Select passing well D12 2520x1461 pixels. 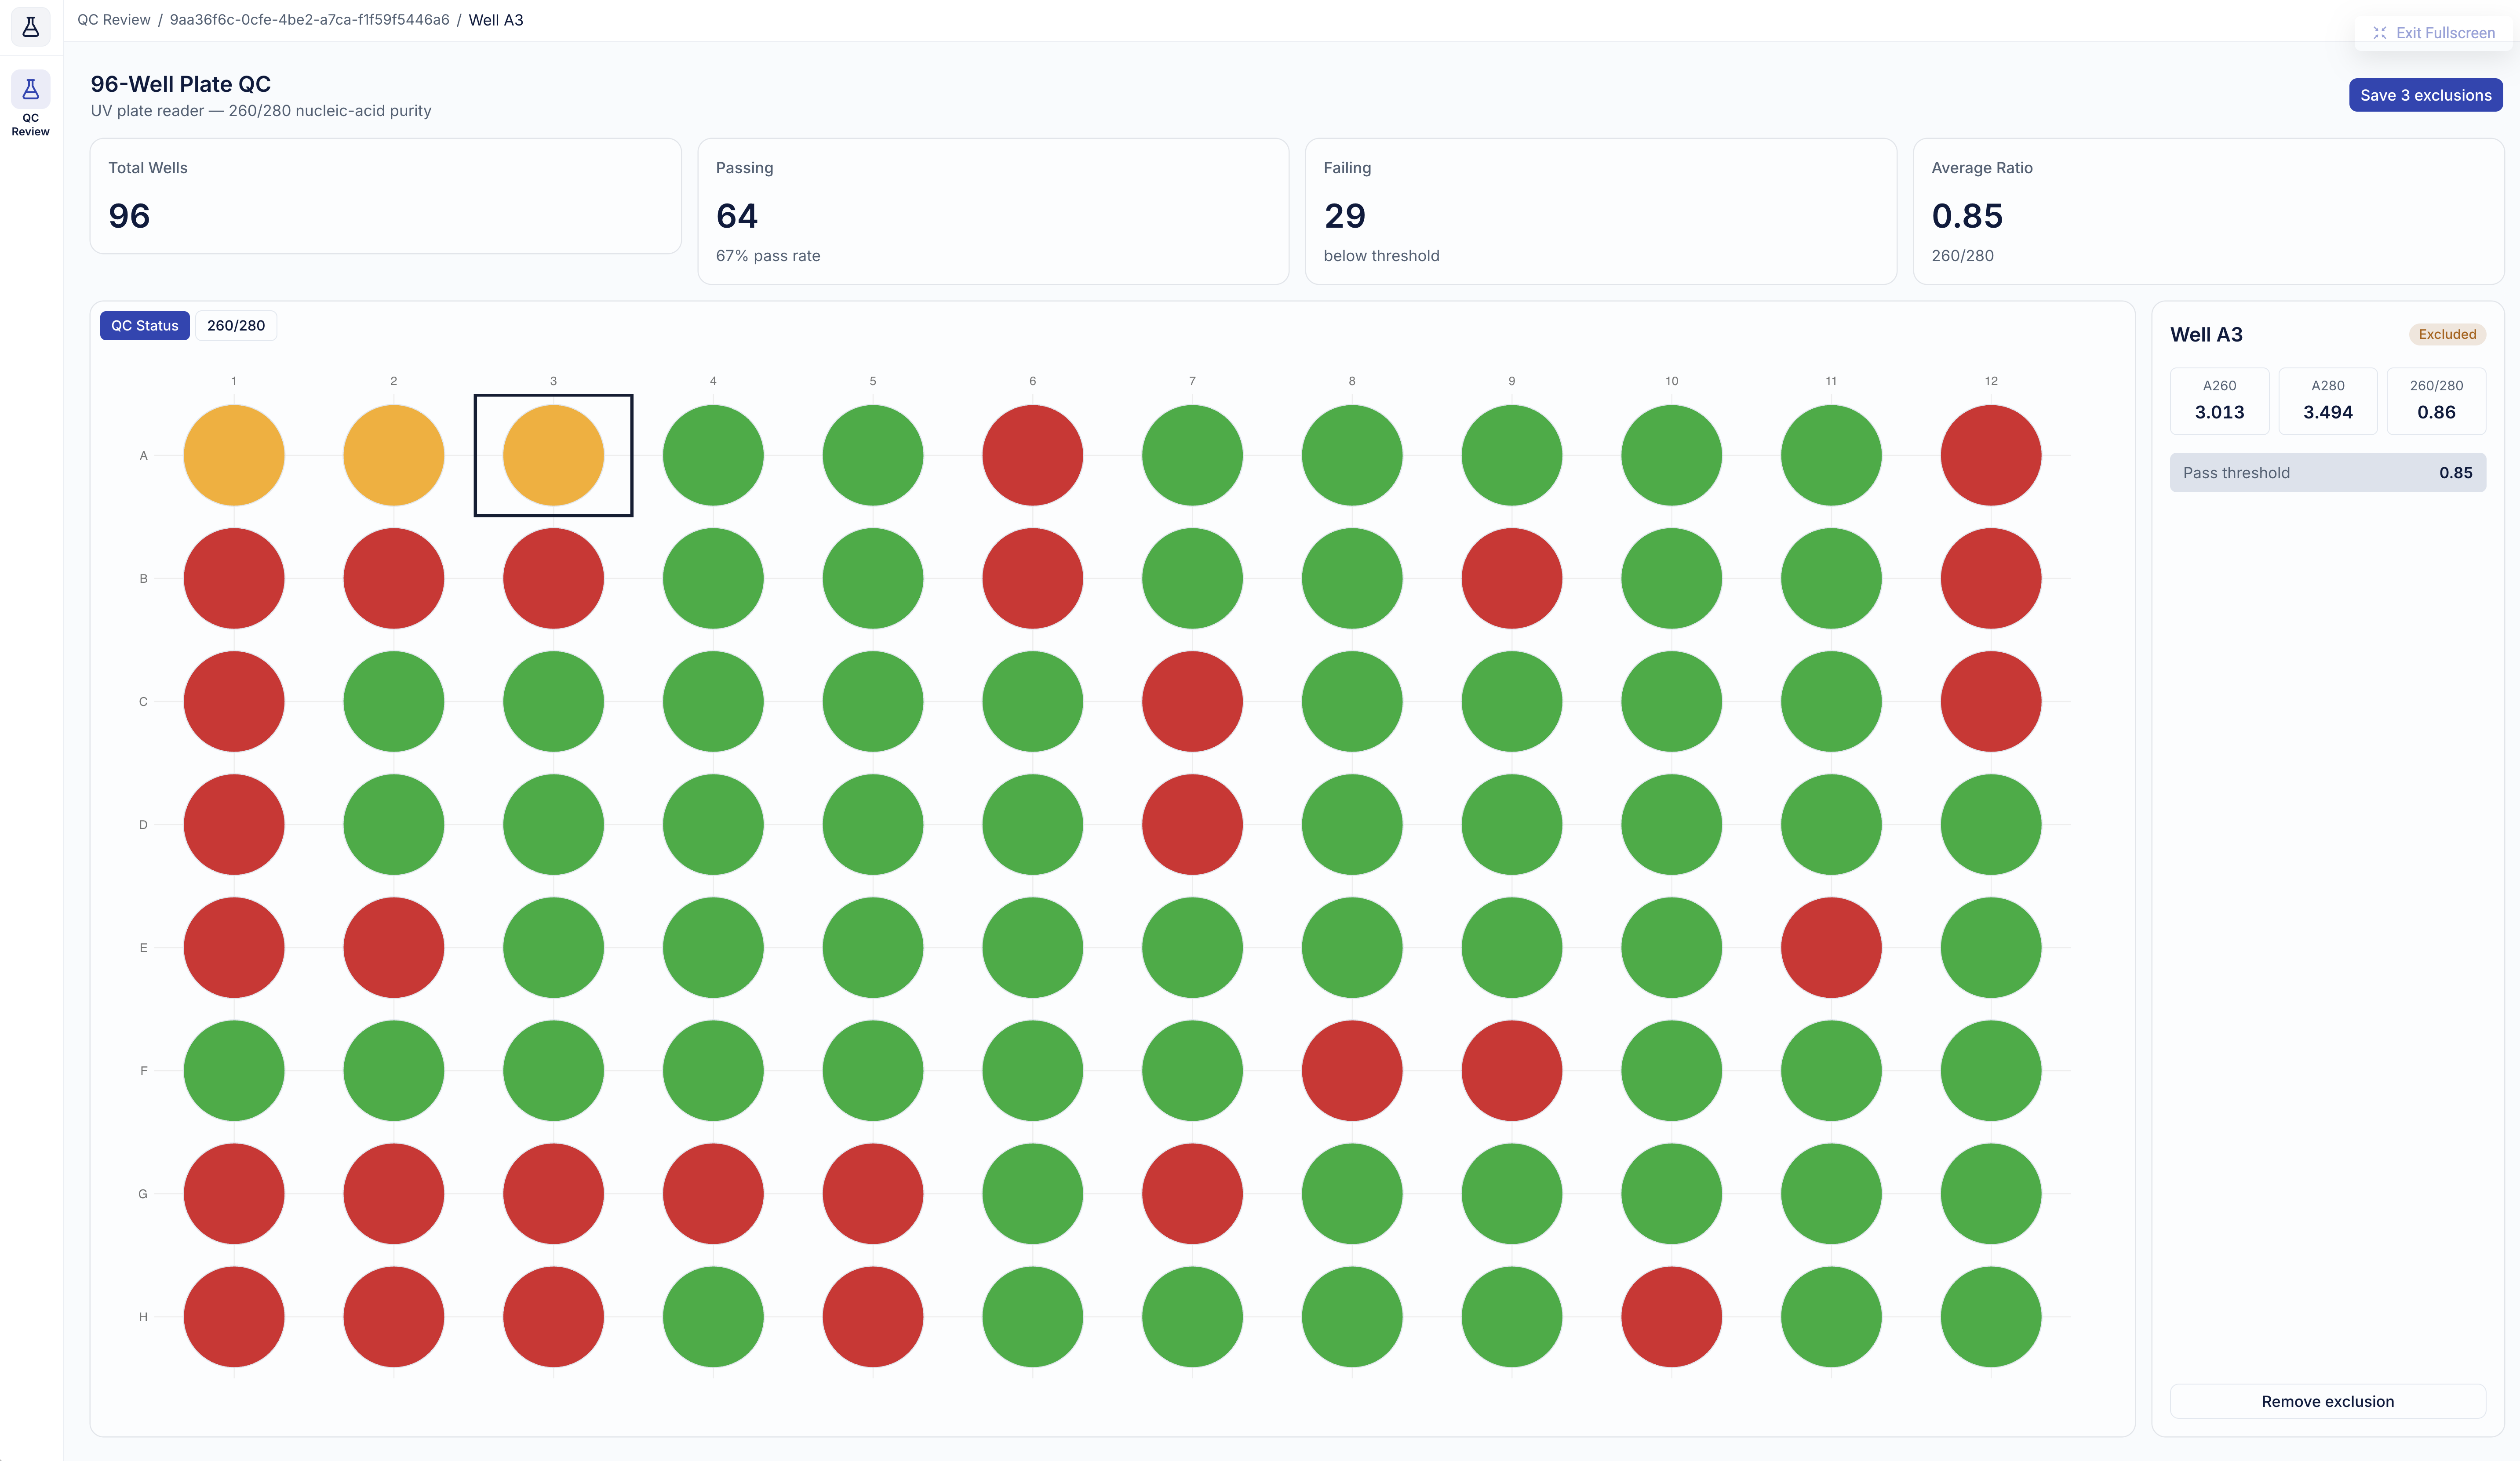1991,824
